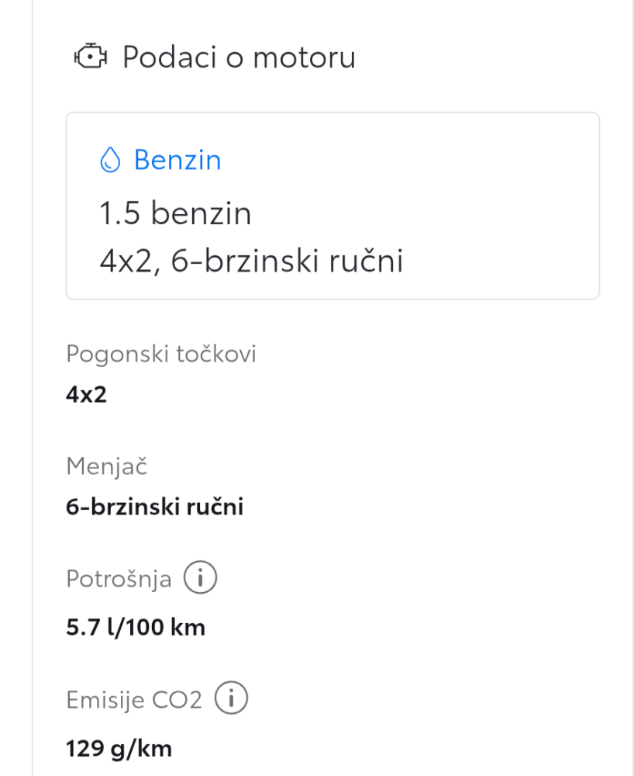634x776 pixels.
Task: Open the info icon next to Potrošnja
Action: pyautogui.click(x=200, y=577)
